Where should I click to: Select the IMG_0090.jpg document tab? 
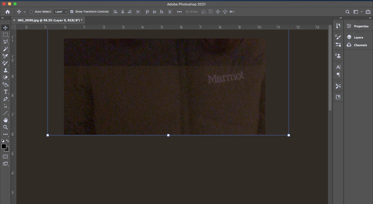(x=50, y=20)
